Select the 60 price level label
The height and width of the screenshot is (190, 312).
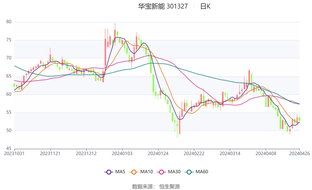[9, 94]
